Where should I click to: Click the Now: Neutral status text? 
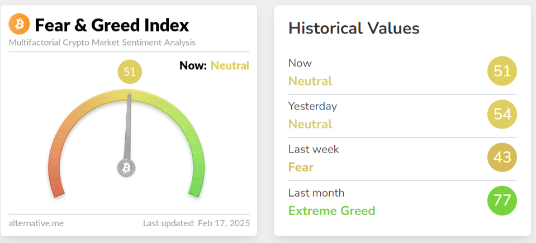click(x=214, y=65)
